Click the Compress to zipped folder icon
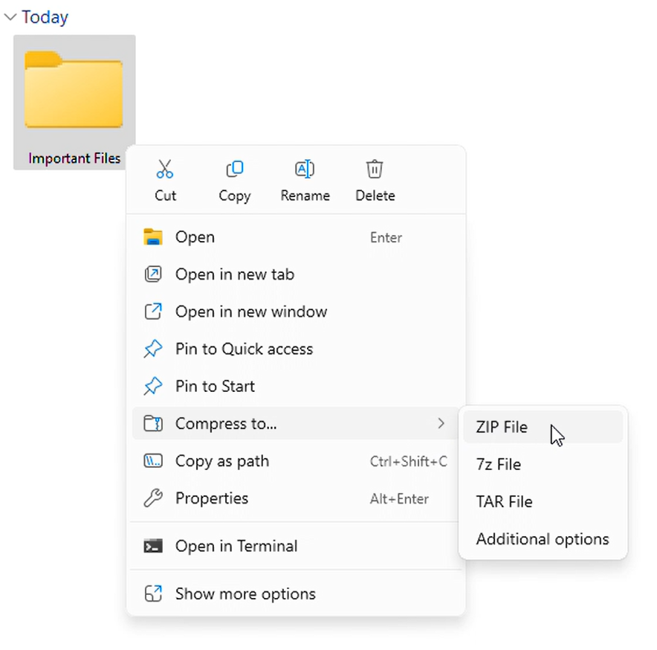The height and width of the screenshot is (650, 657). [153, 424]
